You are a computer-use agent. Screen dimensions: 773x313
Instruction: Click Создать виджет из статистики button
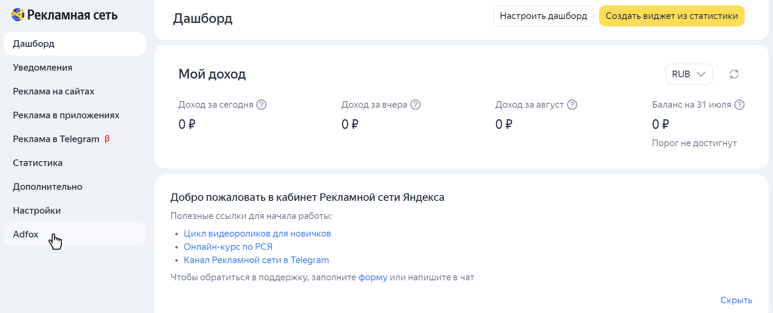click(x=672, y=16)
